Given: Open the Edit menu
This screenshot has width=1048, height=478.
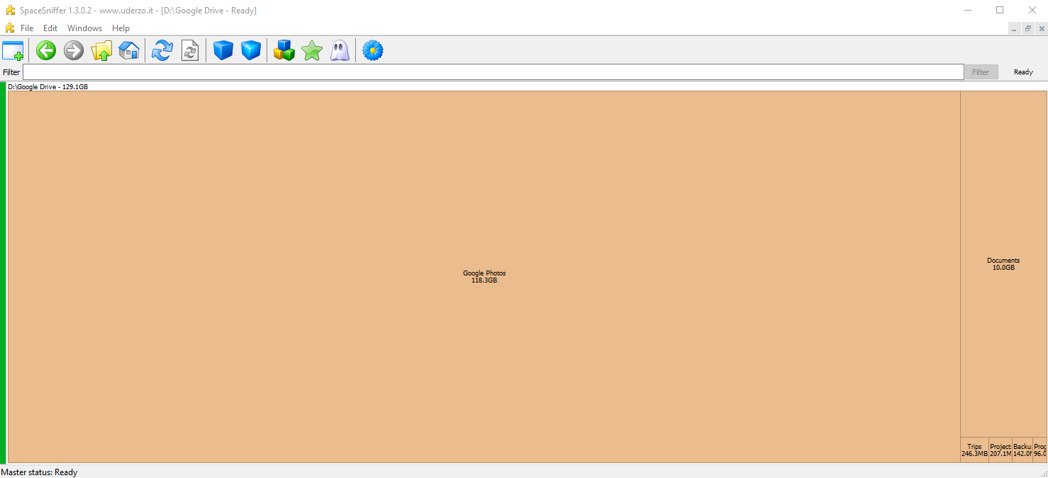Looking at the screenshot, I should (50, 28).
